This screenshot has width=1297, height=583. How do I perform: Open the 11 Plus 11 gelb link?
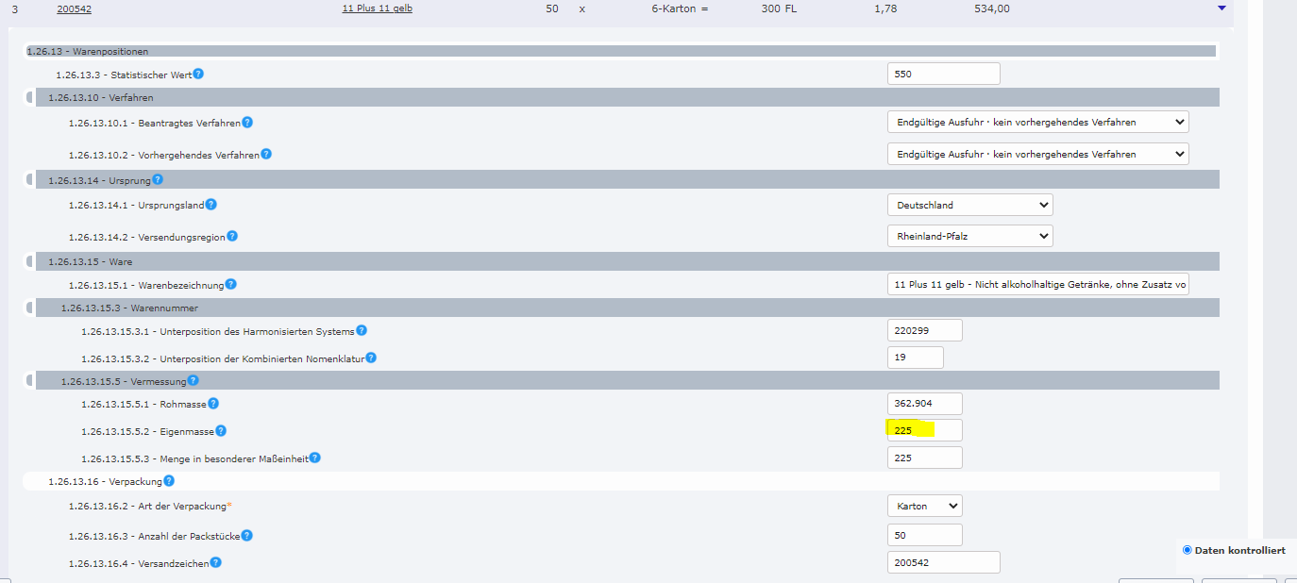(x=377, y=8)
